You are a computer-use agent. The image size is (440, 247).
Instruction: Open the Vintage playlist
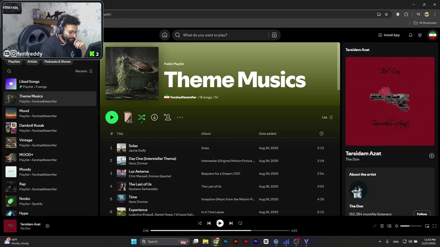click(50, 143)
